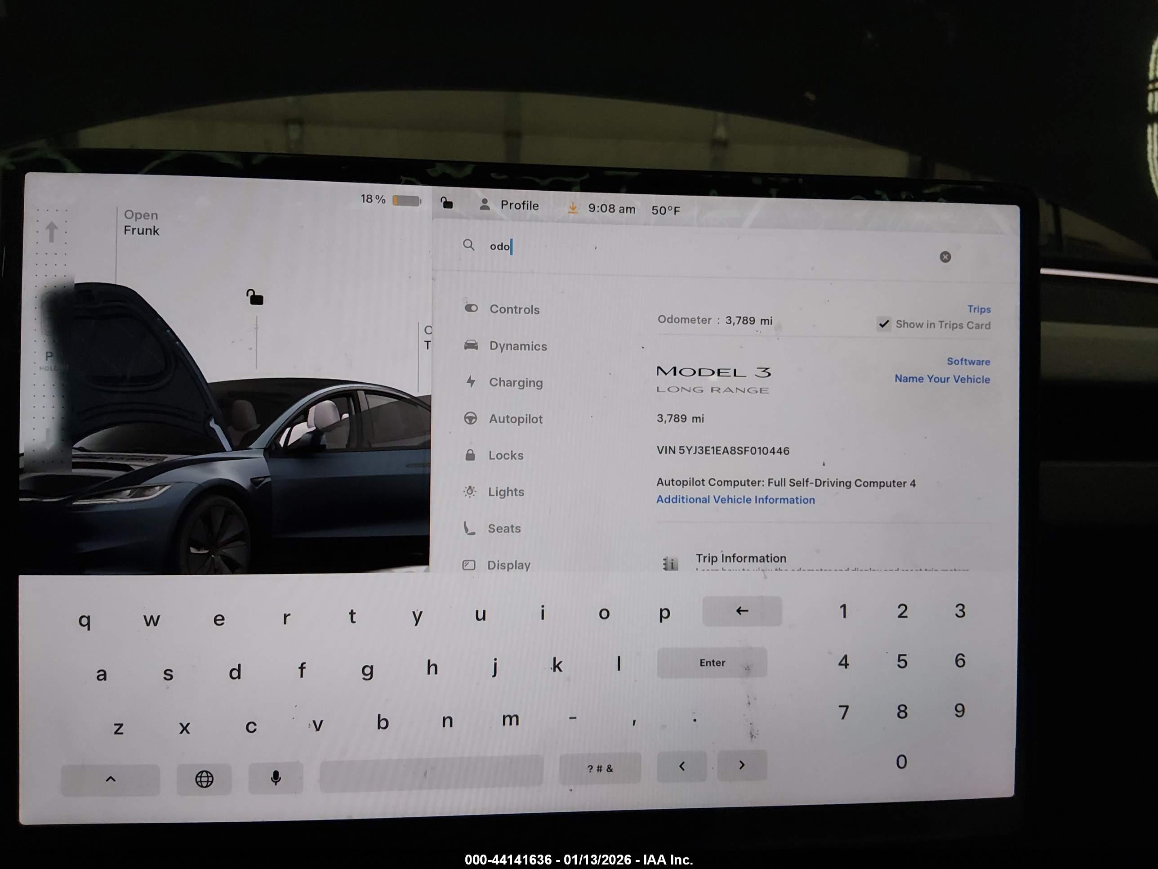Tap the VIN 5YJ3E1EA8SF010446 text
The height and width of the screenshot is (869, 1158).
[723, 451]
